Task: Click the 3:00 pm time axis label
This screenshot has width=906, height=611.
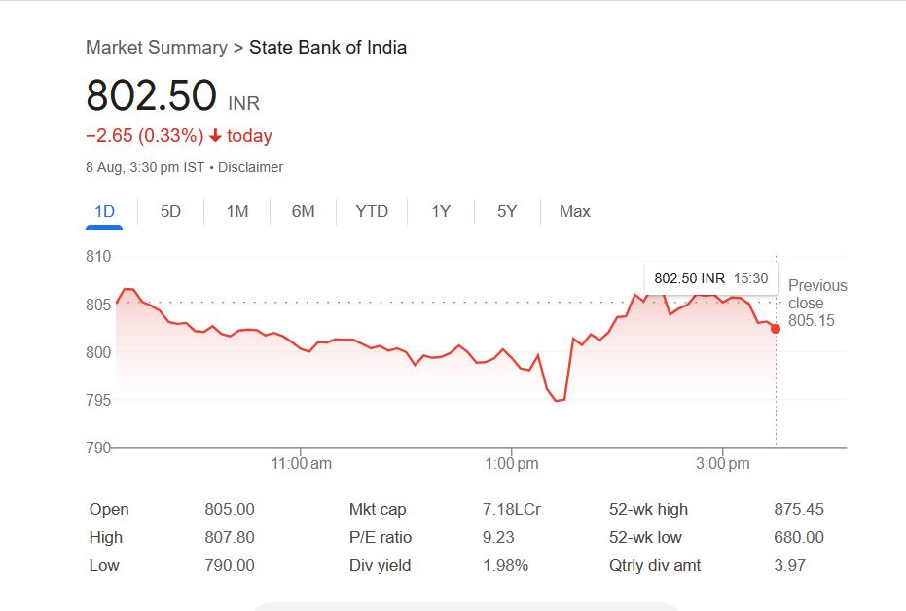Action: pos(723,464)
